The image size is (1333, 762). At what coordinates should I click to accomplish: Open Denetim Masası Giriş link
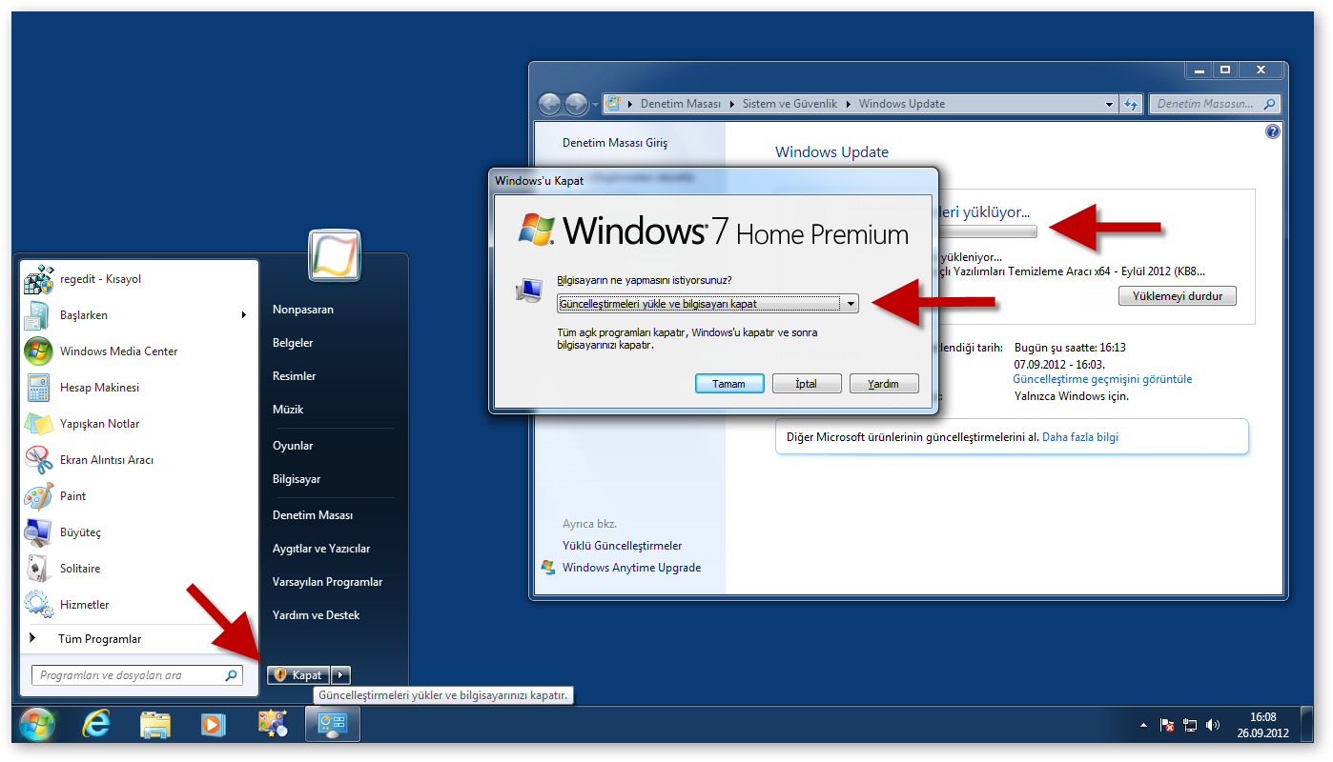click(615, 143)
